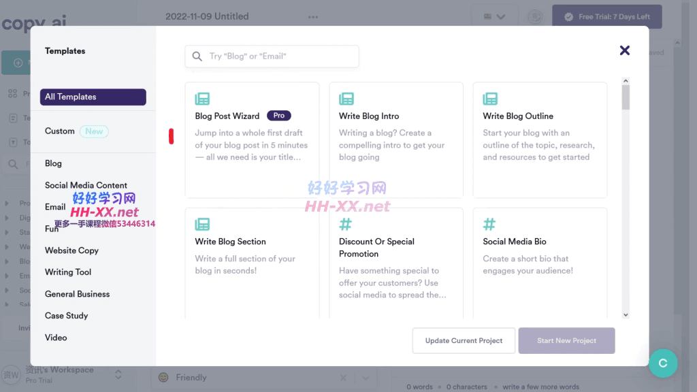Click the checkmark icon in Free Trial banner
This screenshot has width=697, height=392.
pos(568,17)
